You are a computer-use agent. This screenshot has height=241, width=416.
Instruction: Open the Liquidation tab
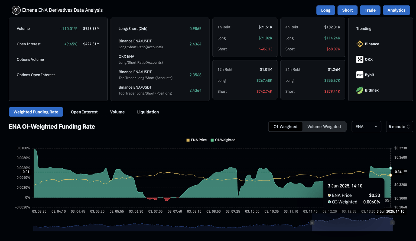148,112
